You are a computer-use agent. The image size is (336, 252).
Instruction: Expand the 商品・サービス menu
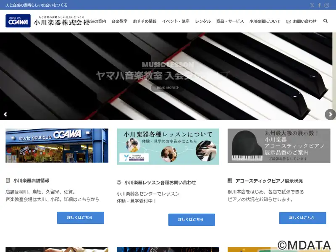(x=230, y=21)
